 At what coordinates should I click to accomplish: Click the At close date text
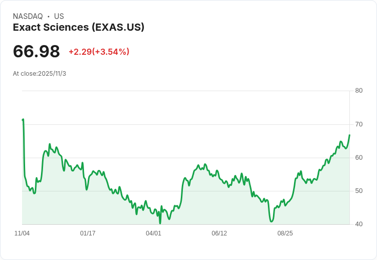(39, 74)
